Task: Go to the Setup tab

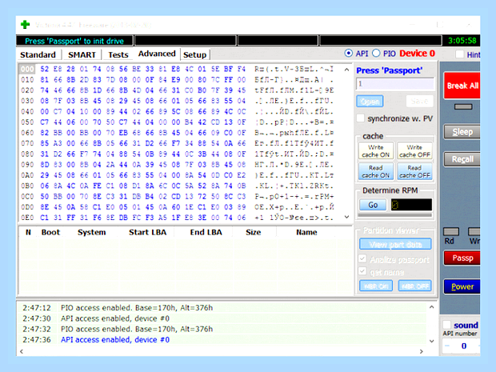Action: point(195,54)
